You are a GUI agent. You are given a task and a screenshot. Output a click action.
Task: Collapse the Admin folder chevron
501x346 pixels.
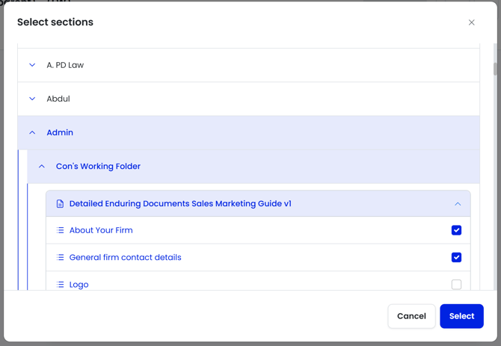pos(32,132)
